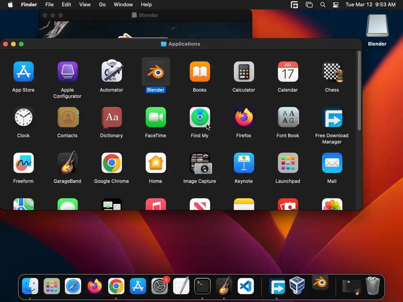Select the Clock app icon

(x=23, y=117)
